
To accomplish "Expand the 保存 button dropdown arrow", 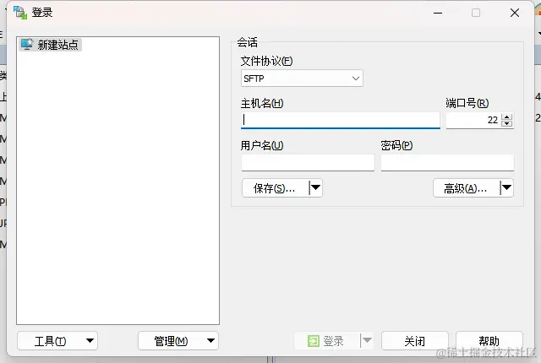I will (x=315, y=188).
